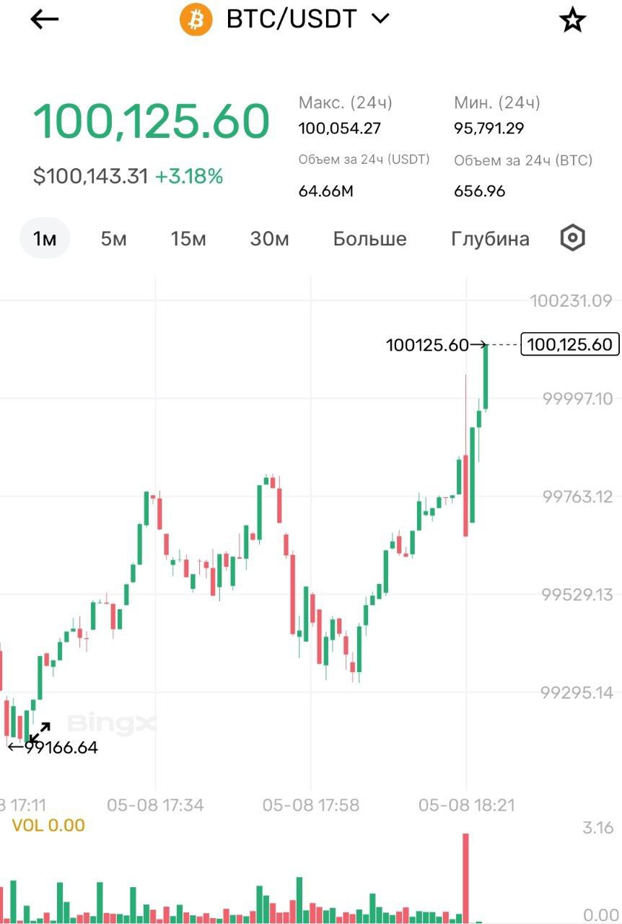This screenshot has width=622, height=924.
Task: Select the 30м timeframe tab
Action: click(269, 239)
